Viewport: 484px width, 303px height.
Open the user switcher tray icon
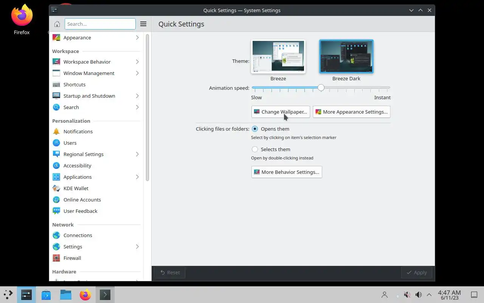tap(385, 295)
